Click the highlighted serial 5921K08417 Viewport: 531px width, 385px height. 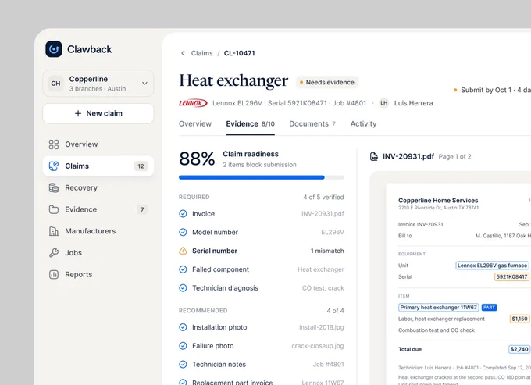(511, 277)
